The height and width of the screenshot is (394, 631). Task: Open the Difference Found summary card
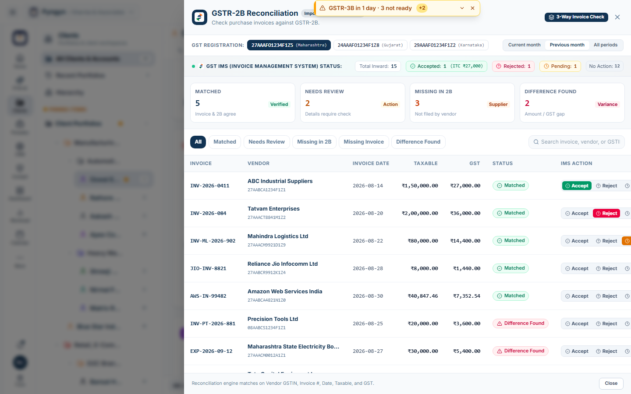[x=572, y=103]
